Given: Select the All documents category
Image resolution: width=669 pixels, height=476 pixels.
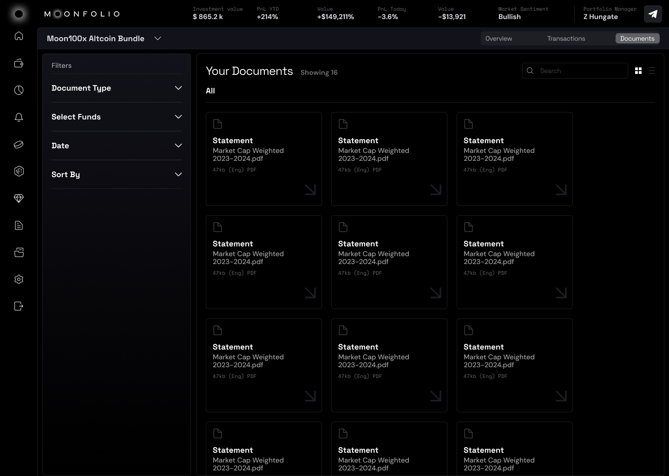Looking at the screenshot, I should pyautogui.click(x=210, y=91).
